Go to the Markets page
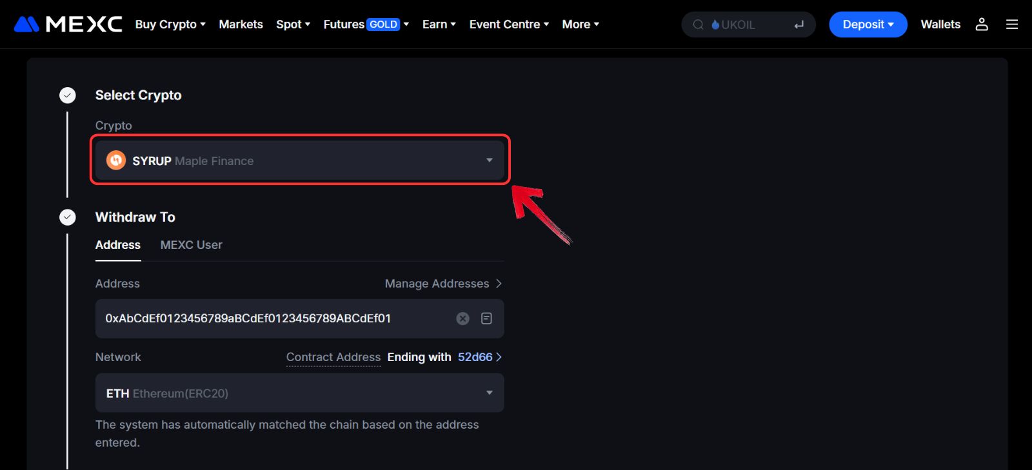The image size is (1032, 470). point(241,24)
